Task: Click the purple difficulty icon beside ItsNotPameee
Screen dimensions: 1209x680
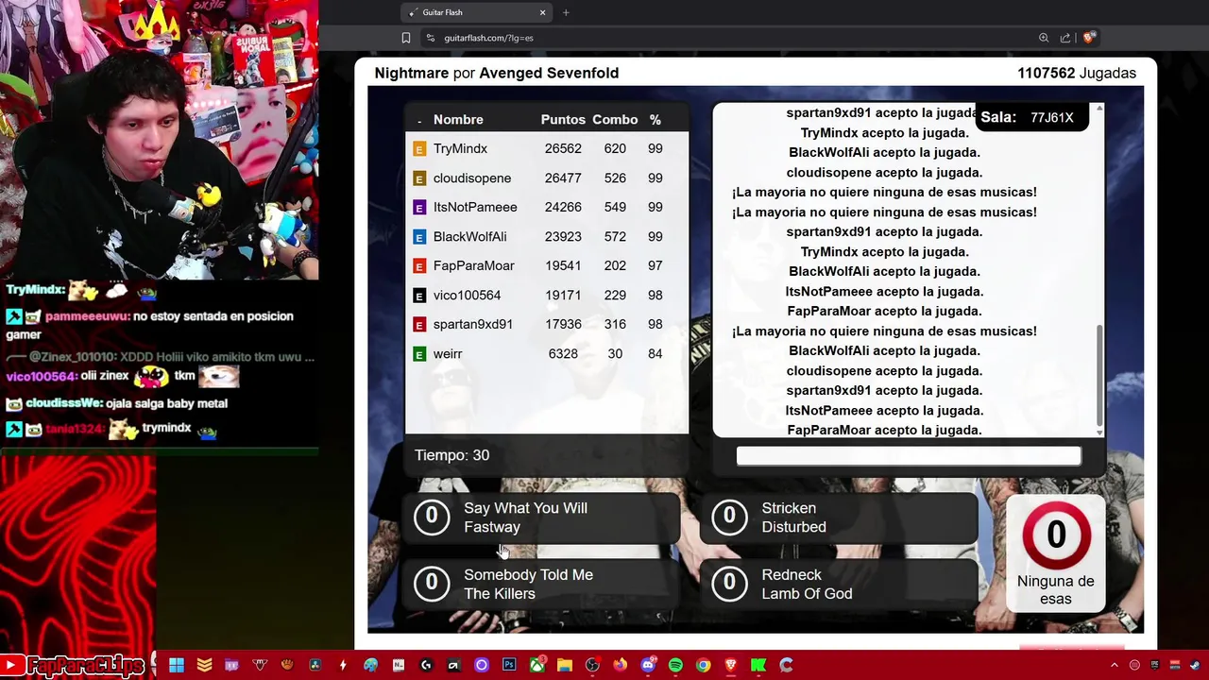Action: [420, 208]
